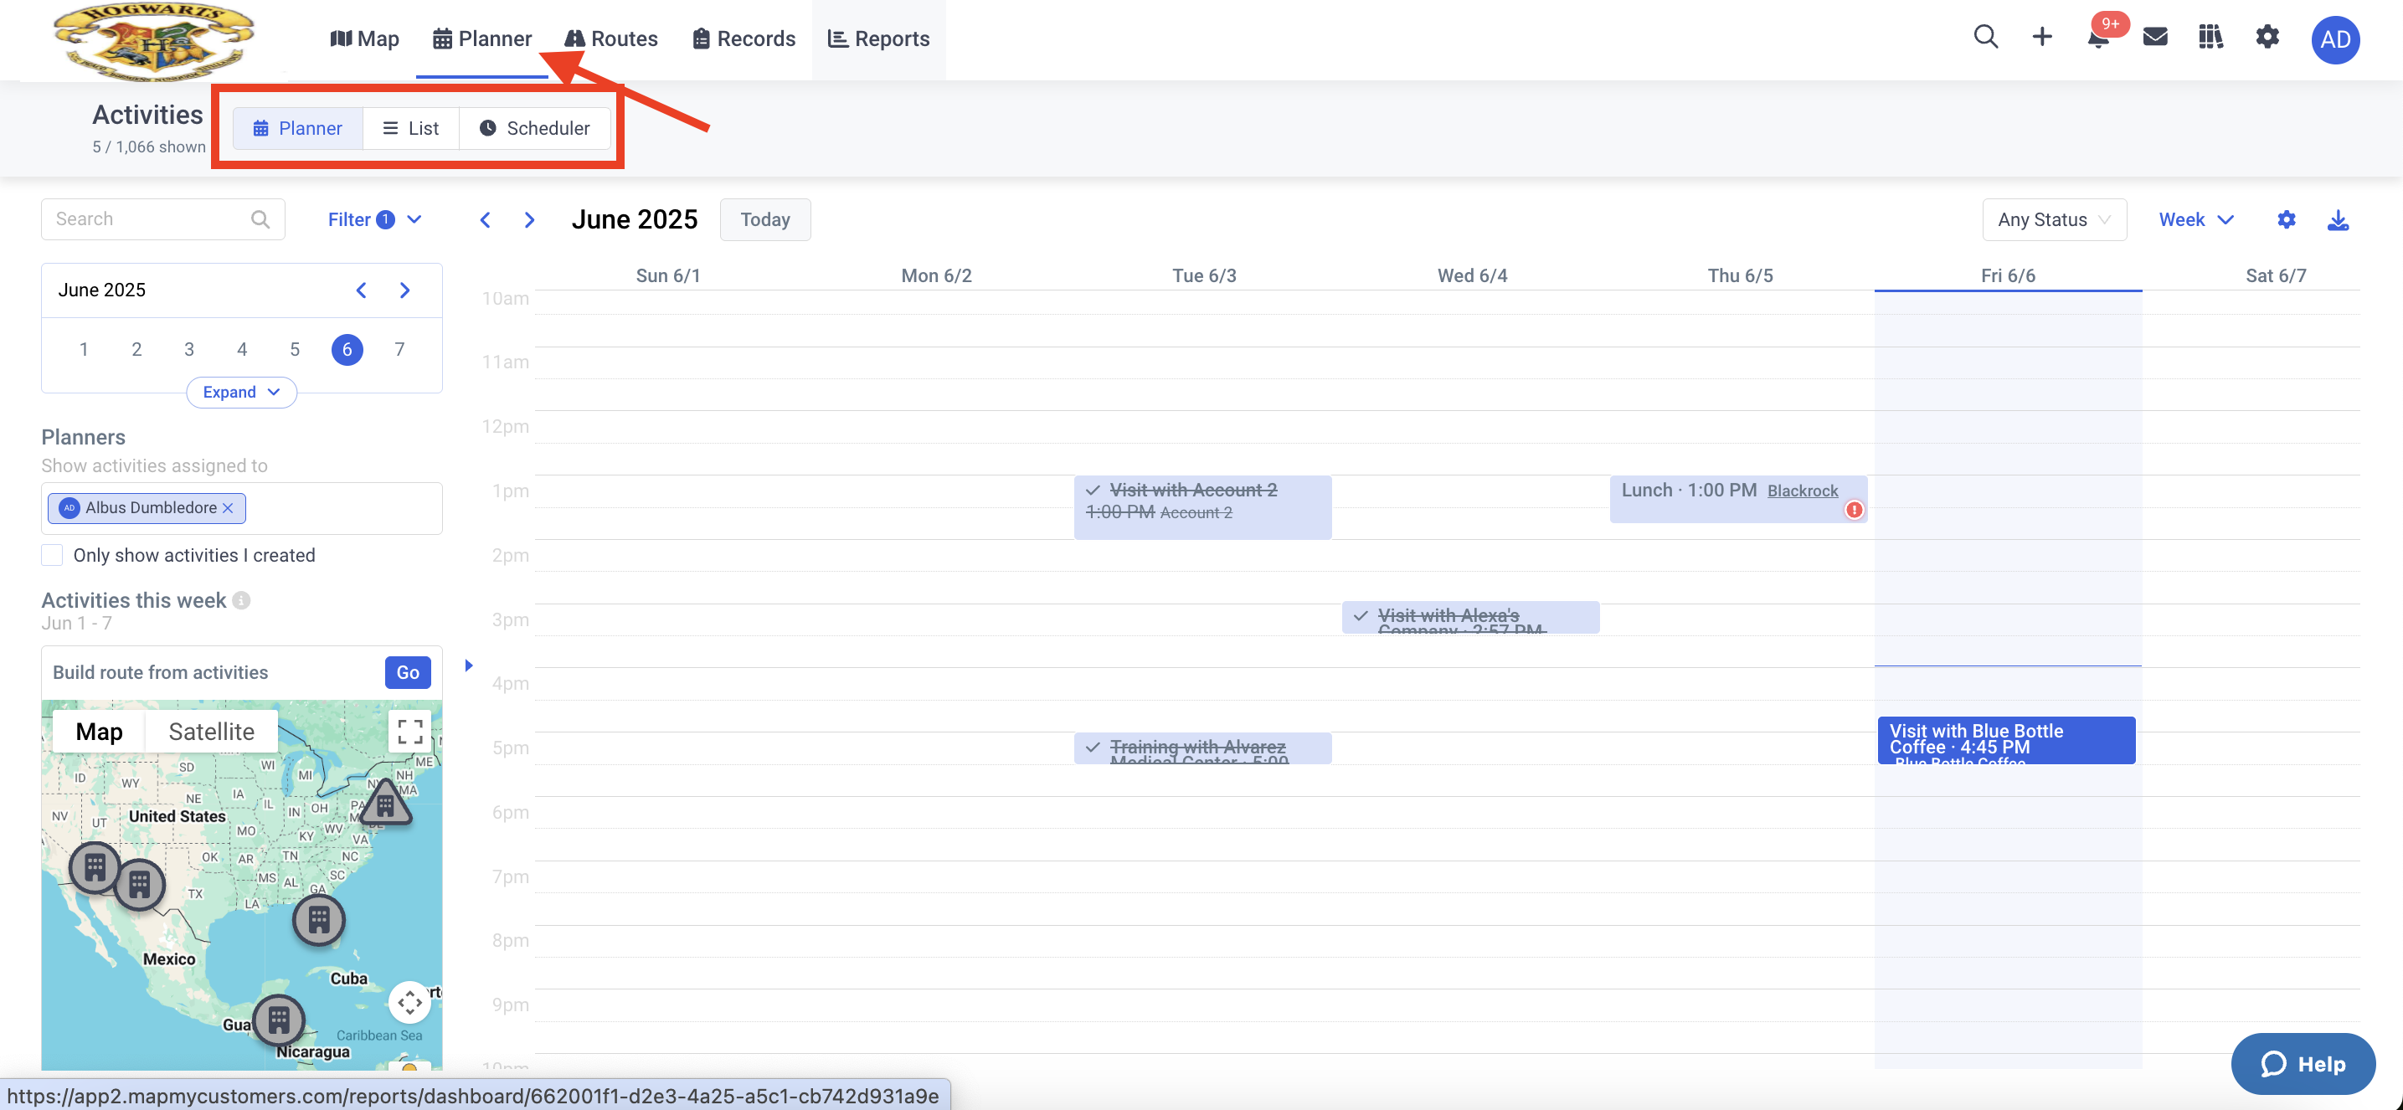Image resolution: width=2403 pixels, height=1110 pixels.
Task: Go to previous week in main calendar
Action: tap(485, 220)
